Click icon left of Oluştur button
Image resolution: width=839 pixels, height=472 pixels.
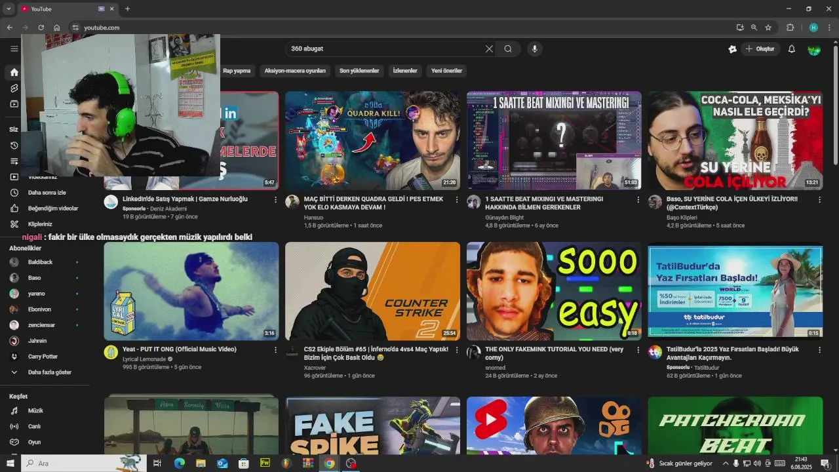tap(732, 49)
